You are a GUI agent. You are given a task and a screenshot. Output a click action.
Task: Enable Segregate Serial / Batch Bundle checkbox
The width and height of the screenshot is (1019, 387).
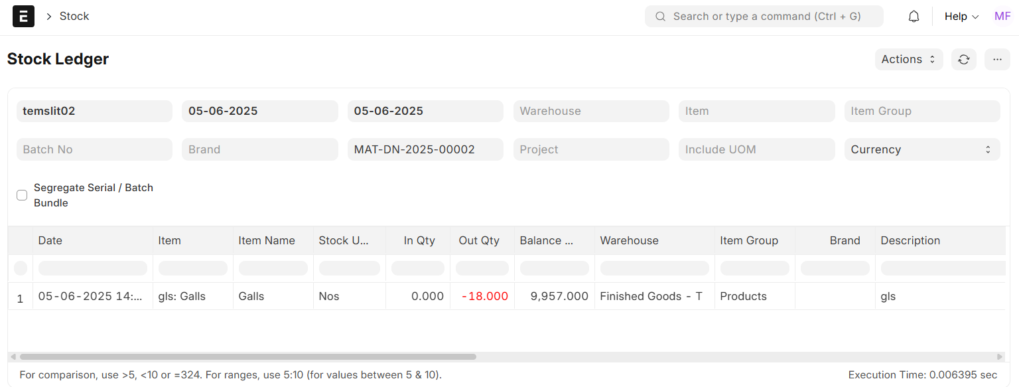pos(22,195)
